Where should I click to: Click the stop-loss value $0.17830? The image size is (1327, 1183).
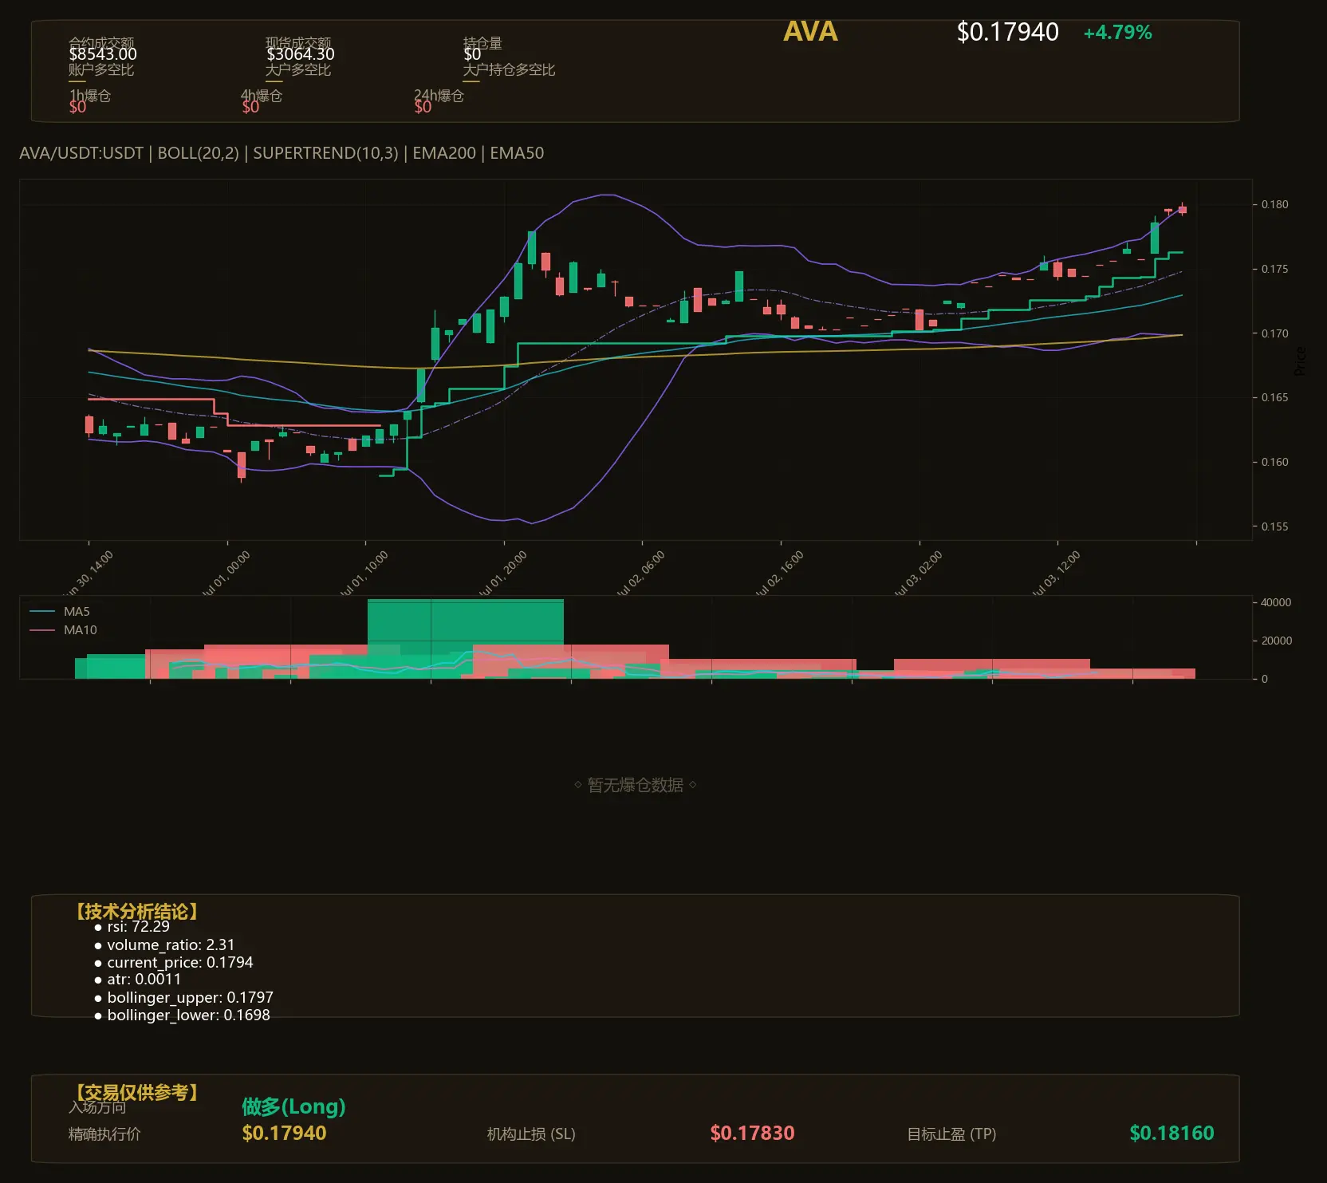coord(752,1133)
